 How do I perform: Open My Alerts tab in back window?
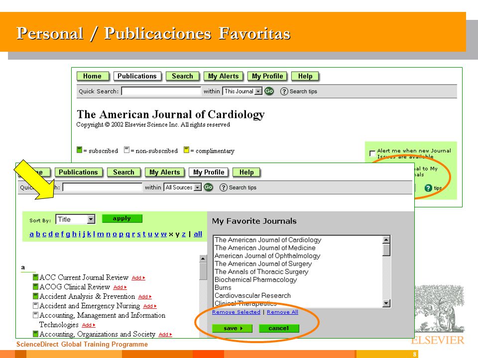point(224,76)
